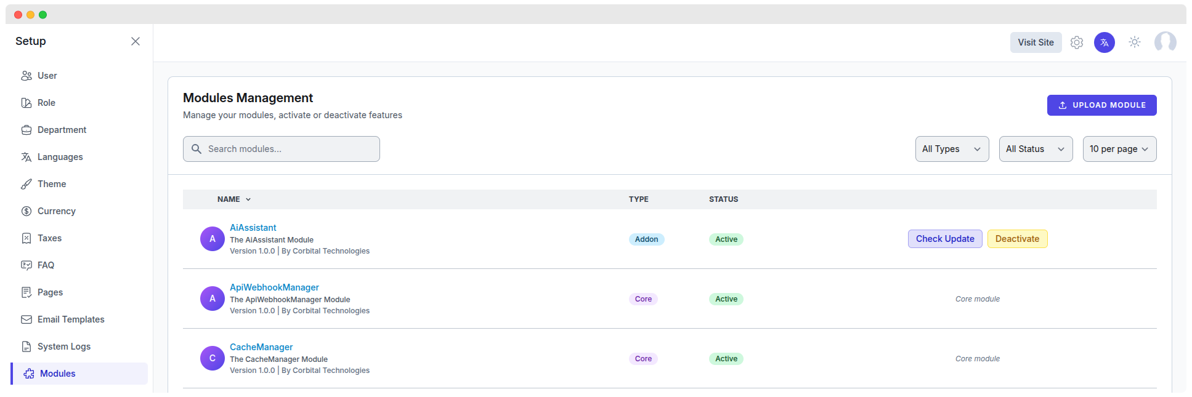Change the 10 per page dropdown
The height and width of the screenshot is (397, 1192).
tap(1119, 149)
